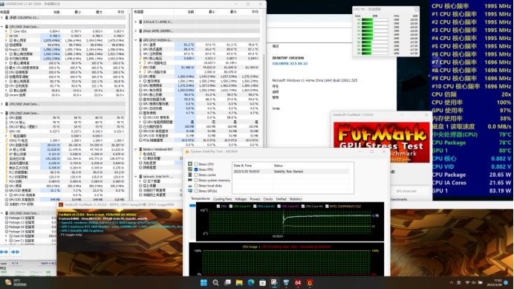Open Microsoft Edge from the taskbar

251,282
